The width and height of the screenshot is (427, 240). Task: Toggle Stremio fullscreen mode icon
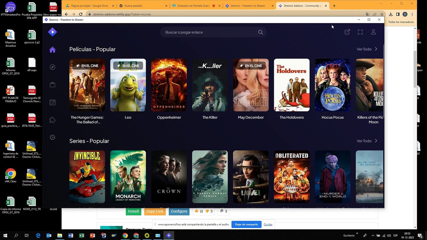360,32
